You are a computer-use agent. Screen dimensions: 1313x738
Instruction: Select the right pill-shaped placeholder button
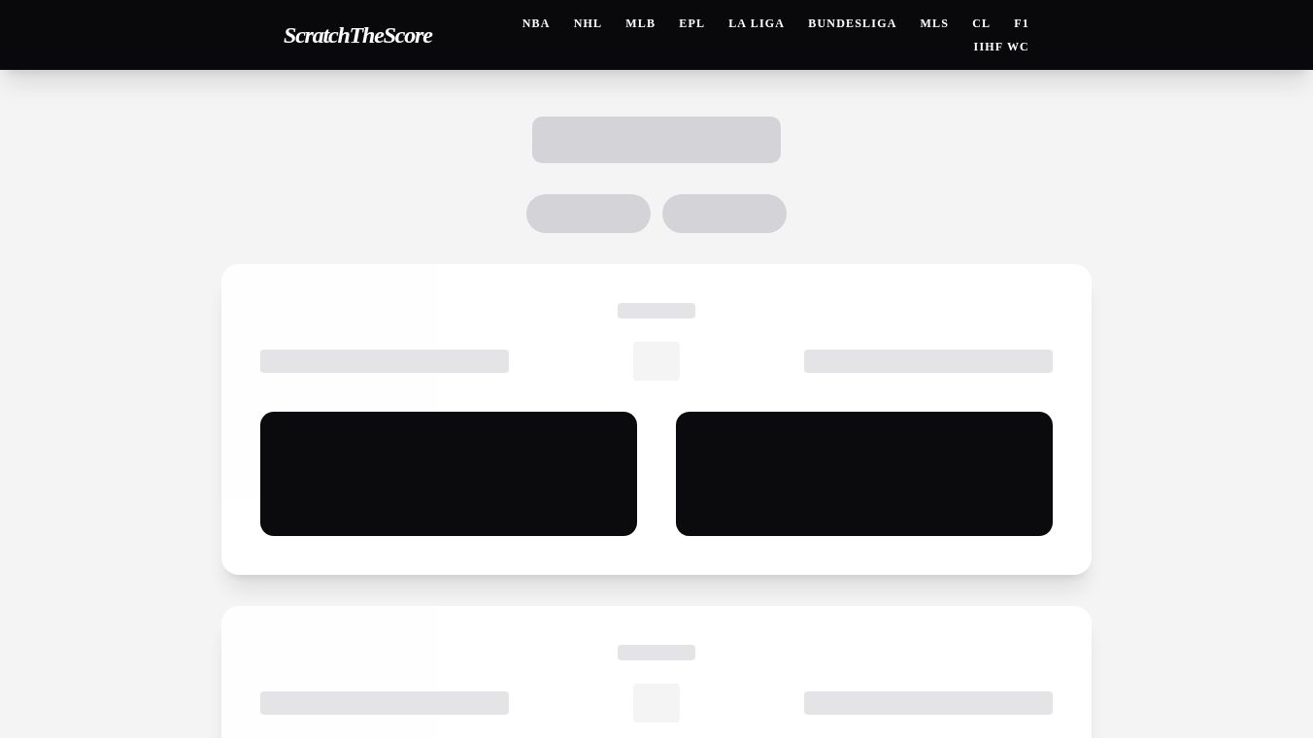[x=724, y=214]
